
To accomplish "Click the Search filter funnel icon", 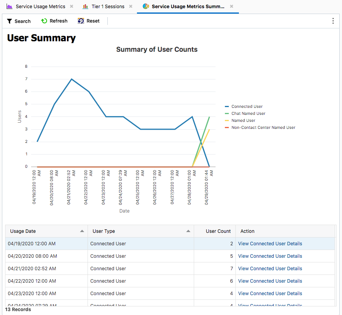I will tap(10, 21).
